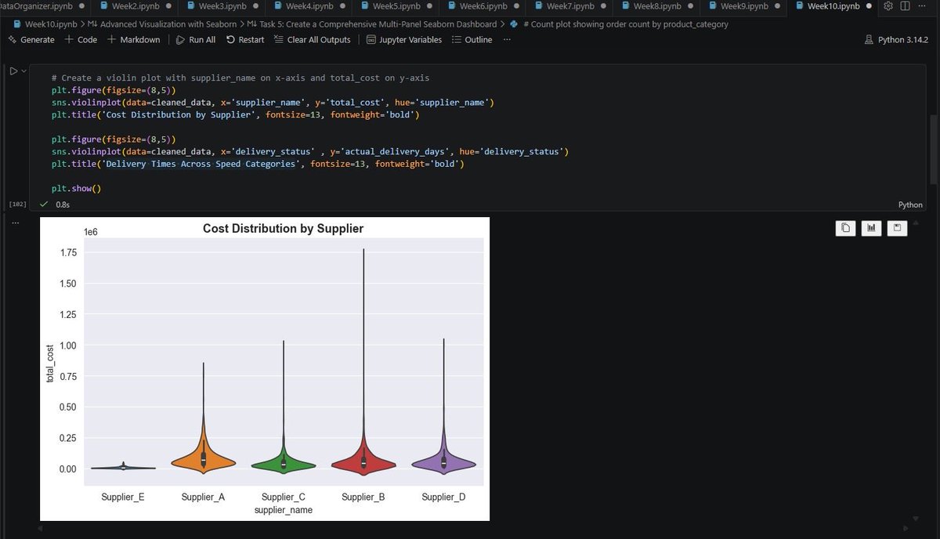Select the active Week10.ipynb tab
This screenshot has height=539, width=940.
click(x=831, y=6)
